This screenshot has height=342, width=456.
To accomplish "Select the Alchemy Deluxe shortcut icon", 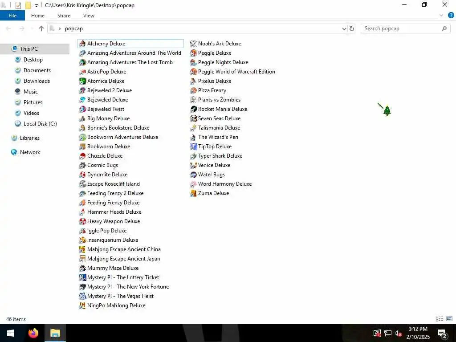I will [x=82, y=44].
